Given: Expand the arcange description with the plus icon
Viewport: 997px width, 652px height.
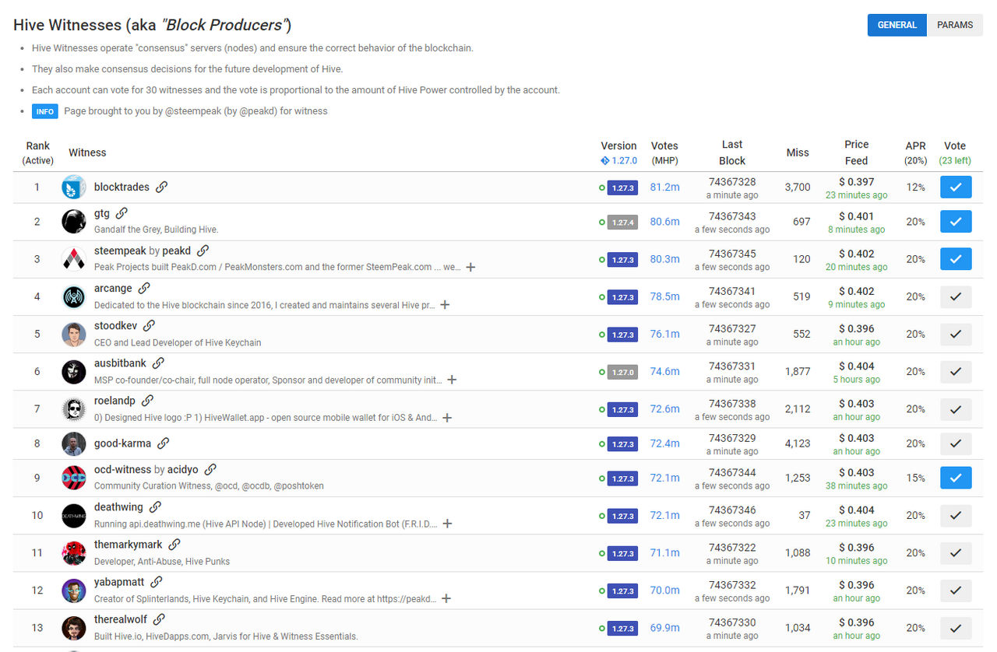Looking at the screenshot, I should [445, 305].
